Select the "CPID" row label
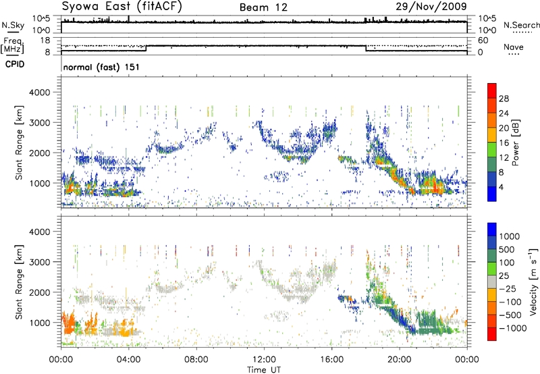The image size is (540, 374). (15, 64)
